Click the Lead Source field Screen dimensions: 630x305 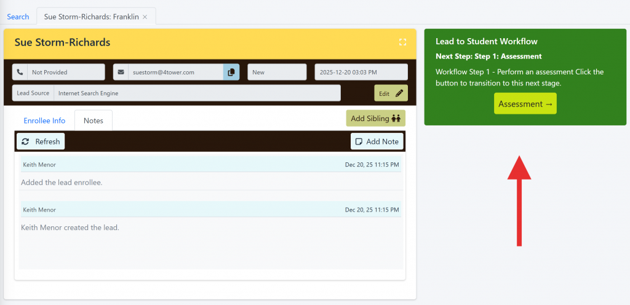pyautogui.click(x=196, y=93)
